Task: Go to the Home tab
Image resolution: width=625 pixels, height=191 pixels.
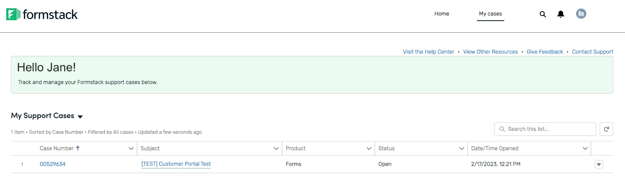Action: 441,14
